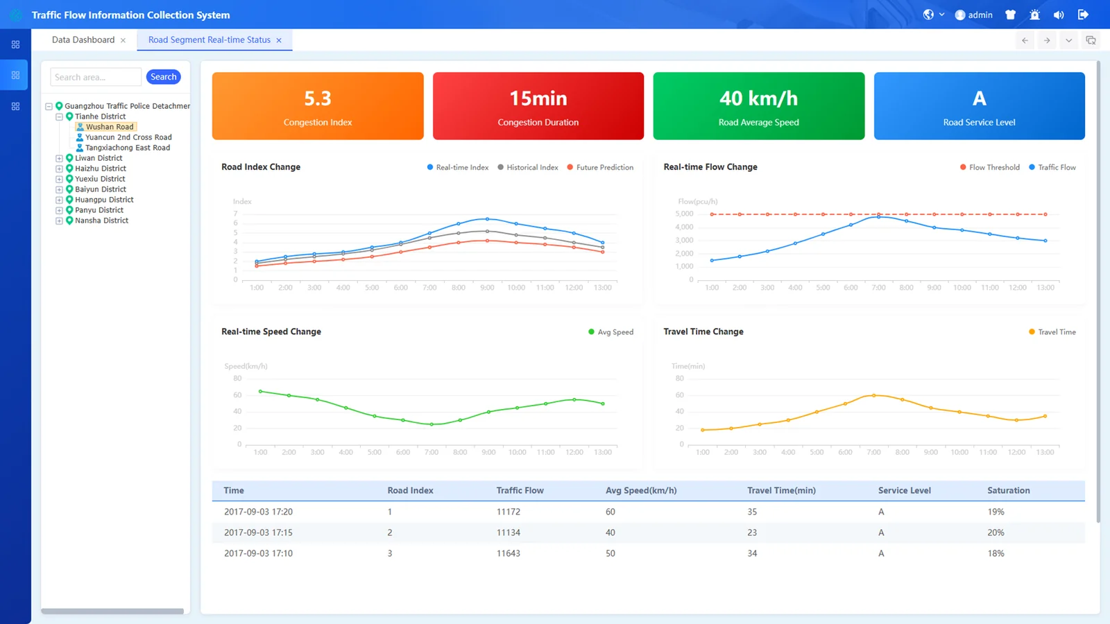This screenshot has width=1110, height=624.
Task: Toggle Future Prediction legend series
Action: coord(600,167)
